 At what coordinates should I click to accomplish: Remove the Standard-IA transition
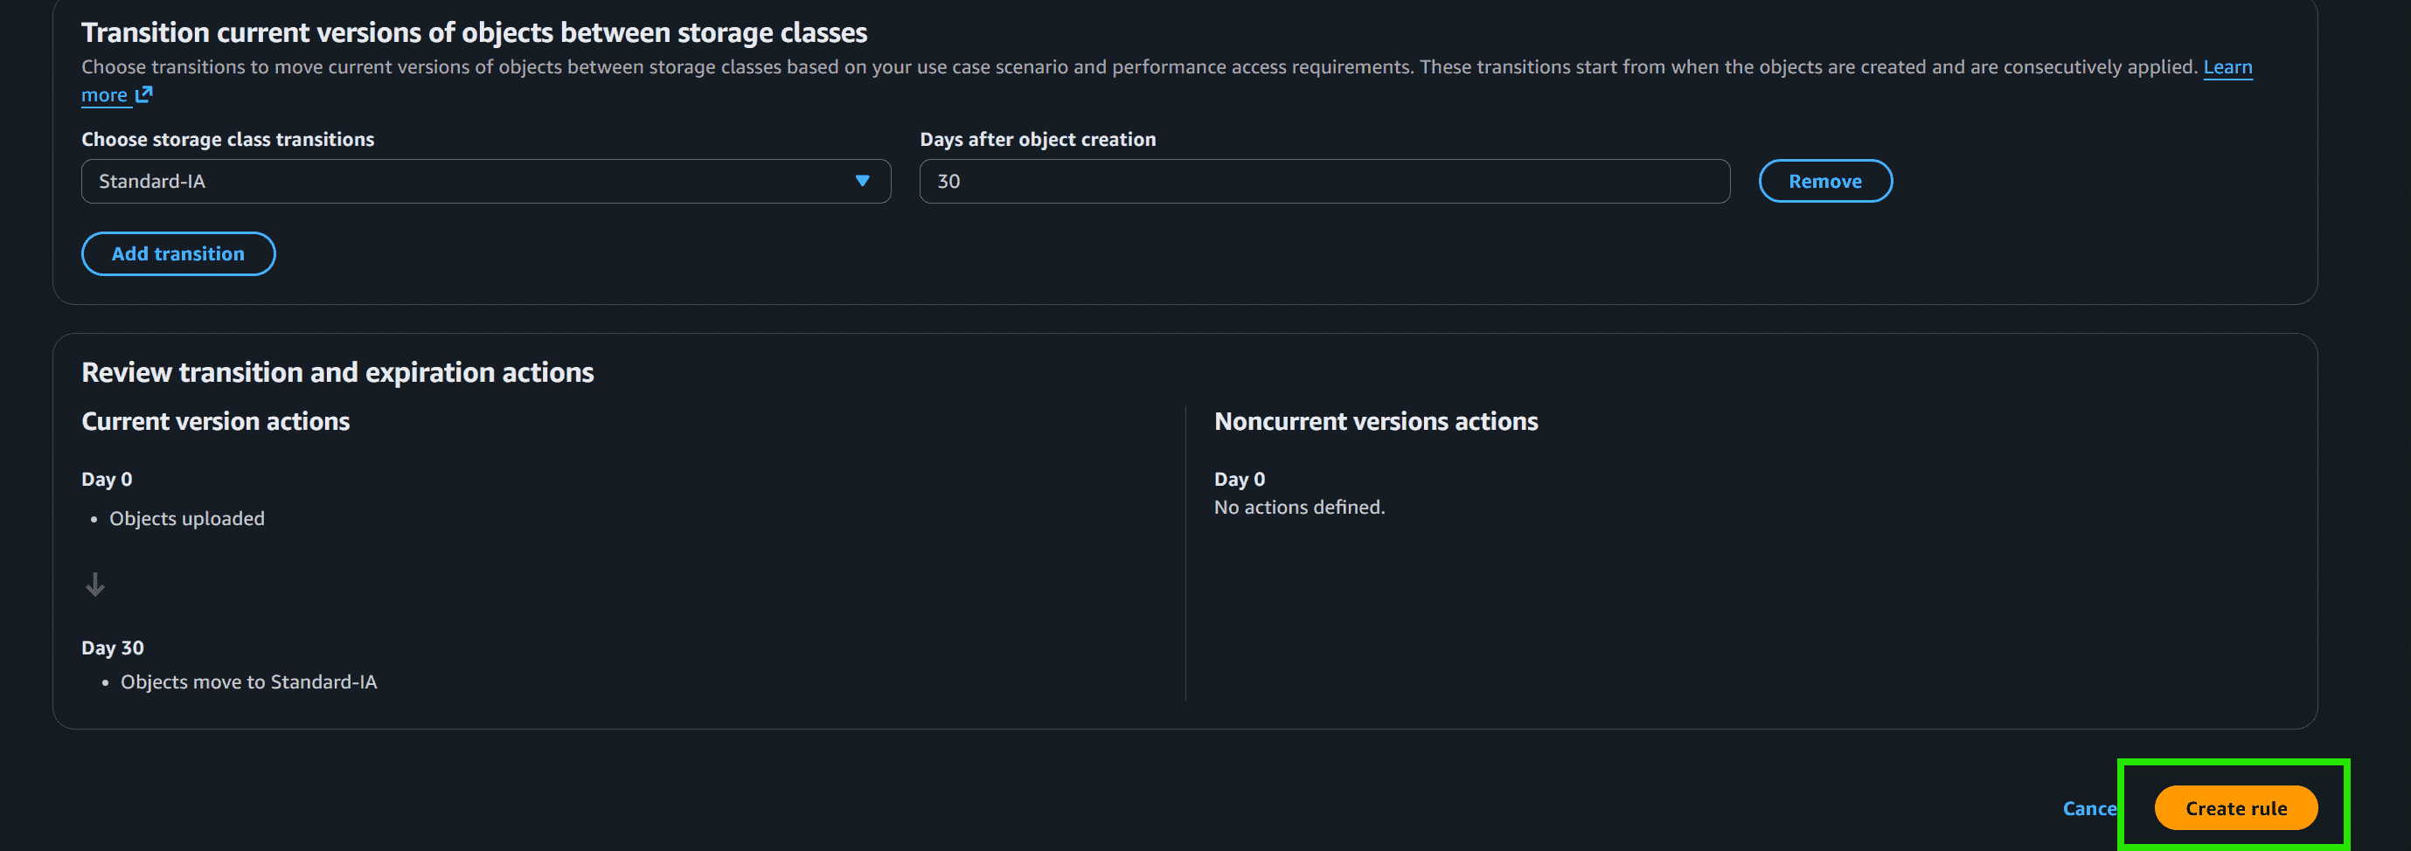[1825, 182]
